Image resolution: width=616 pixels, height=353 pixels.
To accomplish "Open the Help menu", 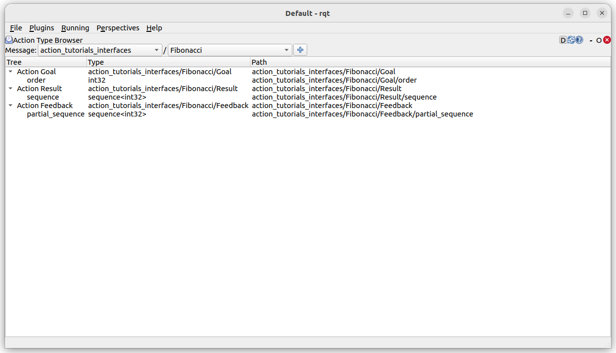I will click(x=154, y=28).
